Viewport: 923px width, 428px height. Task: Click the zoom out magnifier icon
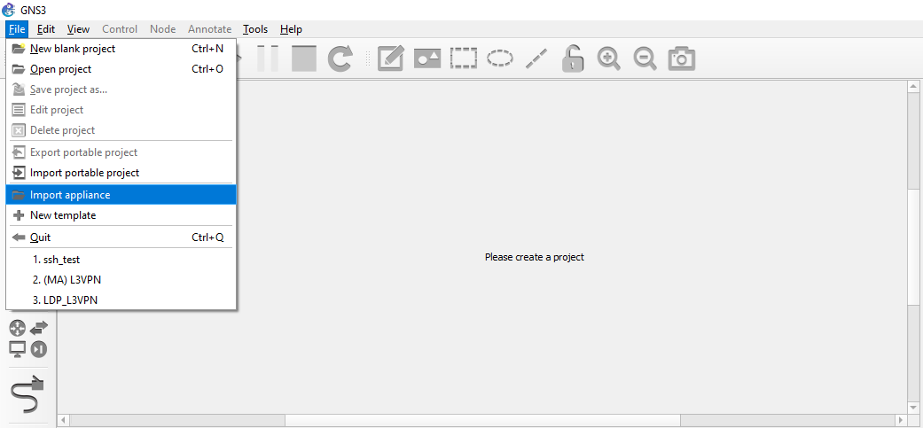pos(645,58)
